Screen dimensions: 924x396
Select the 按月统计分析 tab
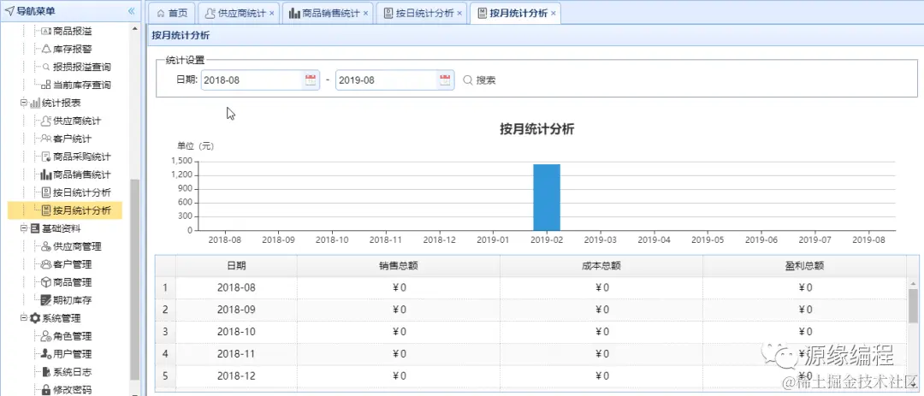[515, 13]
